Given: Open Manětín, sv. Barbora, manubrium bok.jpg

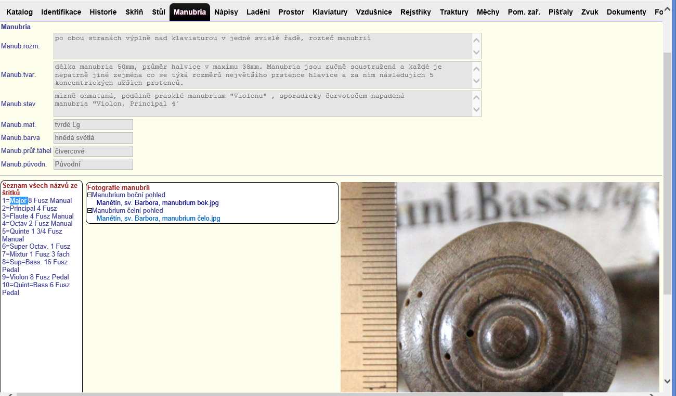Looking at the screenshot, I should click(x=158, y=203).
